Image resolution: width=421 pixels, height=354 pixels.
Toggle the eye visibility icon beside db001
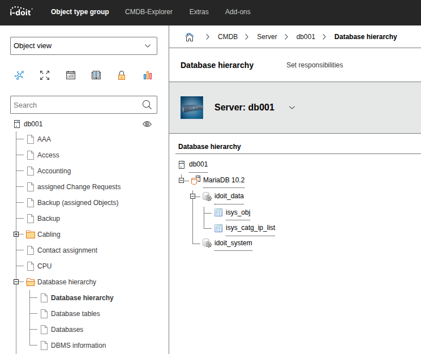coord(147,124)
